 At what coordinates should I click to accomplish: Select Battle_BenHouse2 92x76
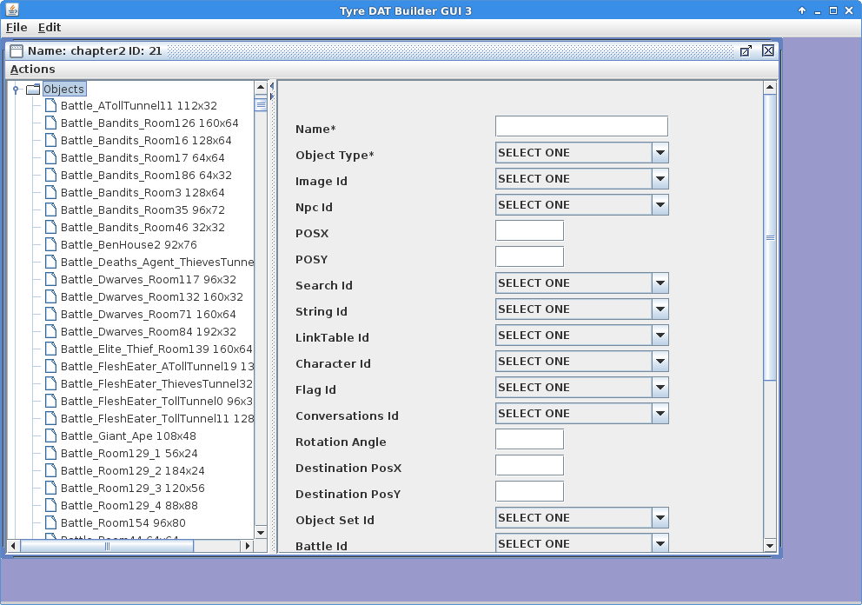click(129, 245)
